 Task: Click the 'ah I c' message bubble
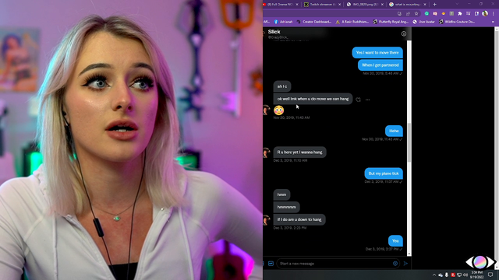click(x=282, y=86)
